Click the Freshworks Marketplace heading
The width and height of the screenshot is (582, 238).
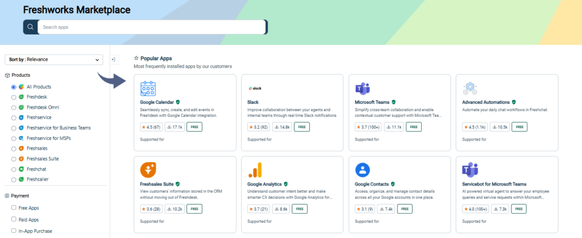77,10
